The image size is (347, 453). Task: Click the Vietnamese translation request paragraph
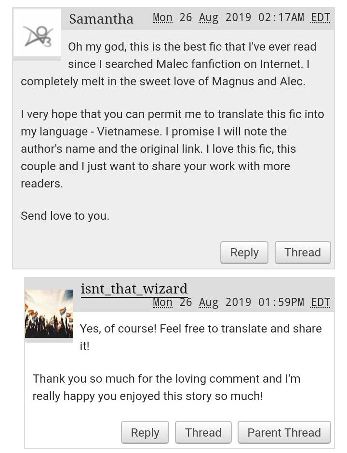point(172,149)
